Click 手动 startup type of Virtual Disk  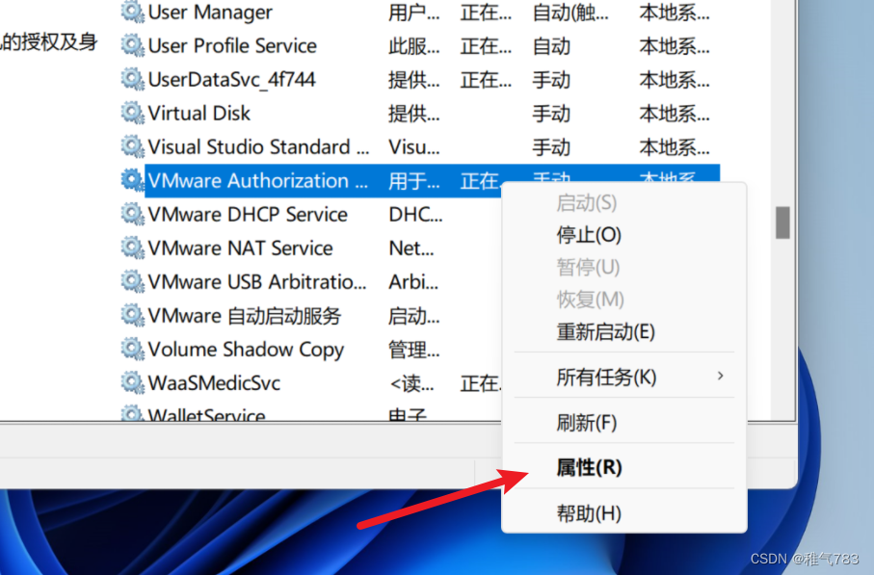point(551,114)
